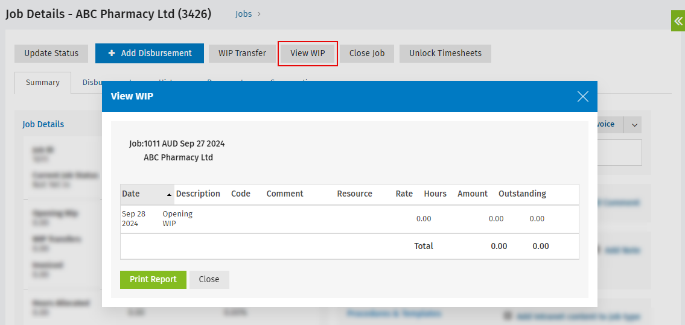
Task: Click the View WIP button
Action: click(308, 53)
